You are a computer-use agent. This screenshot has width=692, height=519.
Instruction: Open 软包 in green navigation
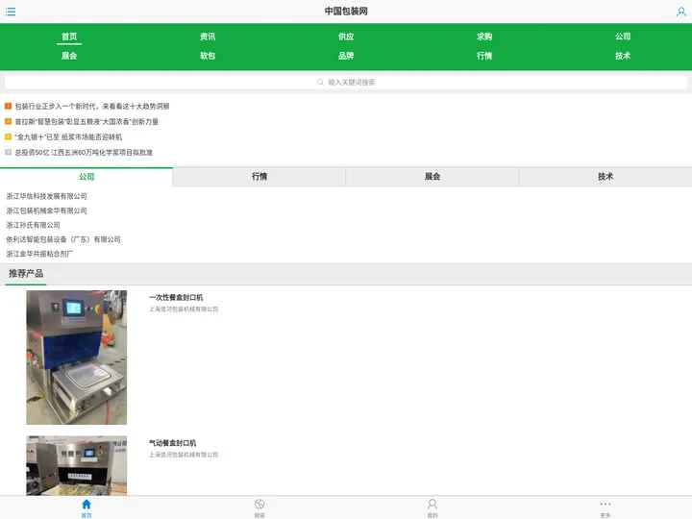[x=208, y=56]
